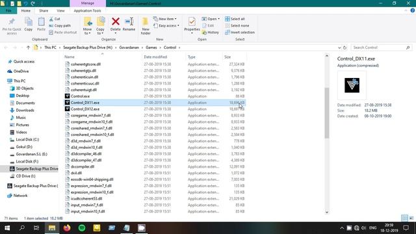This screenshot has height=234, width=416.
Task: Go up one folder level
Action: (x=28, y=47)
